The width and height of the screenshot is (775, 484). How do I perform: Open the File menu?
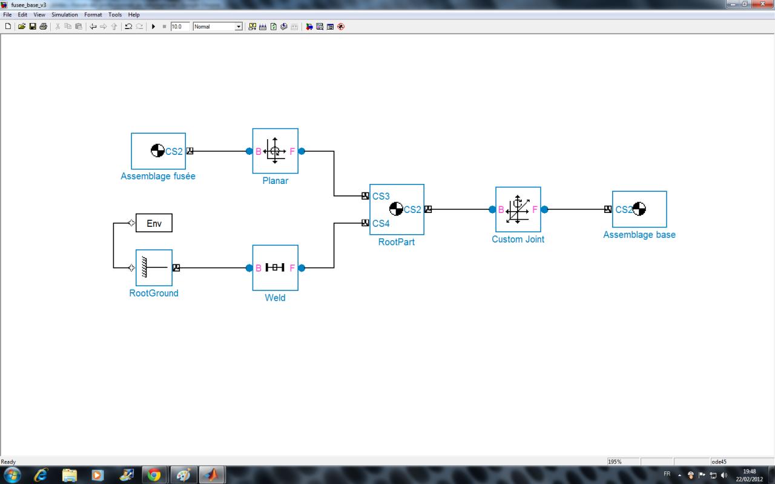pyautogui.click(x=8, y=15)
